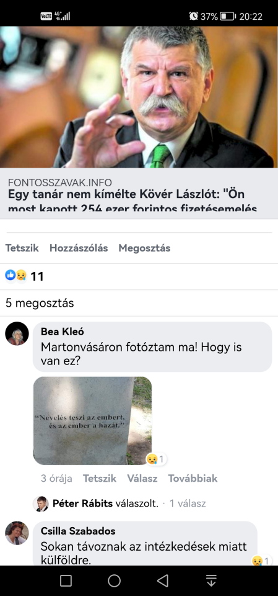Image resolution: width=278 pixels, height=596 pixels.
Task: Open Csilla Szabados's profile picture
Action: 17,533
